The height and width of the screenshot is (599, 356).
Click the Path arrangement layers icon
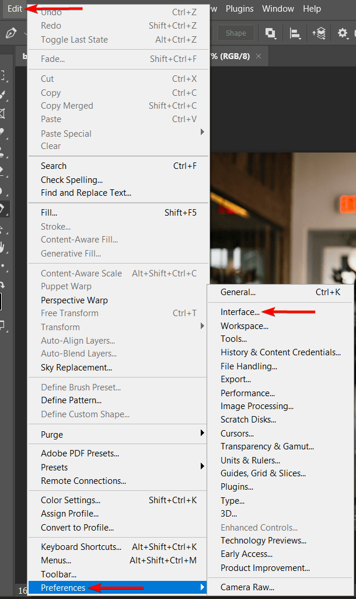click(x=319, y=33)
